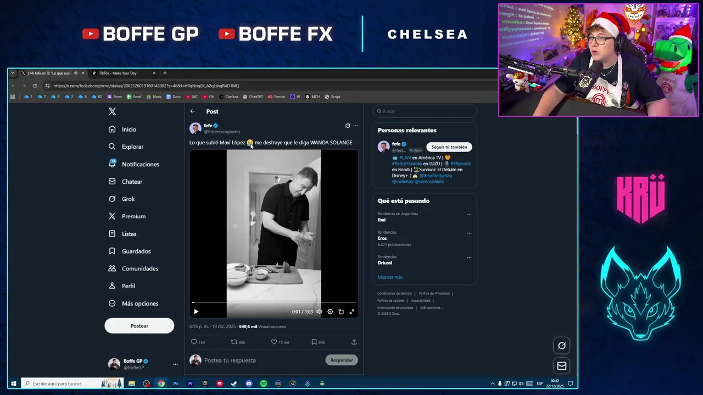Screen dimensions: 703x395
Task: Click the video progress bar
Action: point(274,302)
